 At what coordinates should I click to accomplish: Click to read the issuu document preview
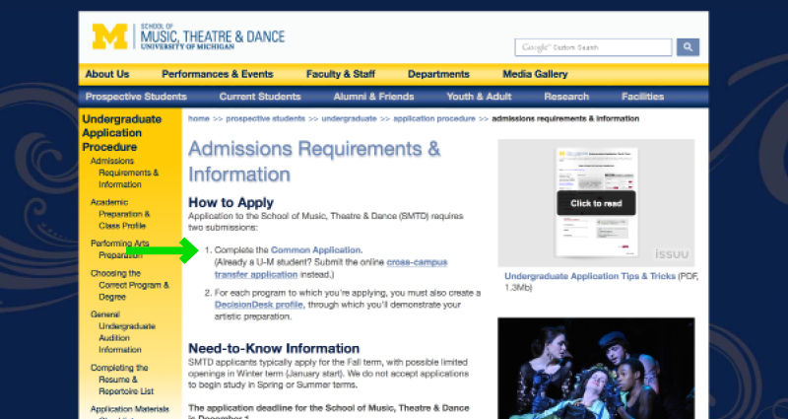point(596,203)
